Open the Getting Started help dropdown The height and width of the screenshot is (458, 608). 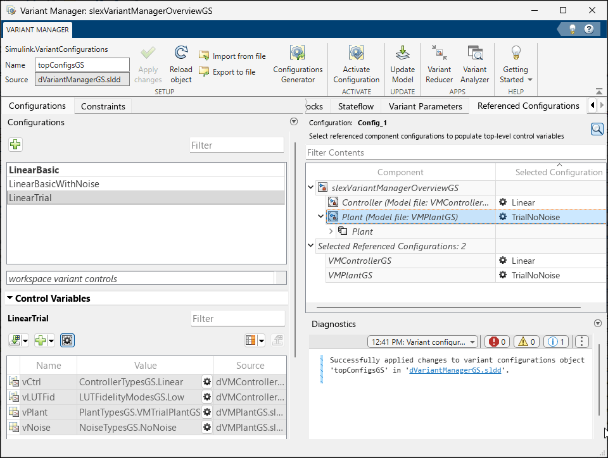pos(516,65)
